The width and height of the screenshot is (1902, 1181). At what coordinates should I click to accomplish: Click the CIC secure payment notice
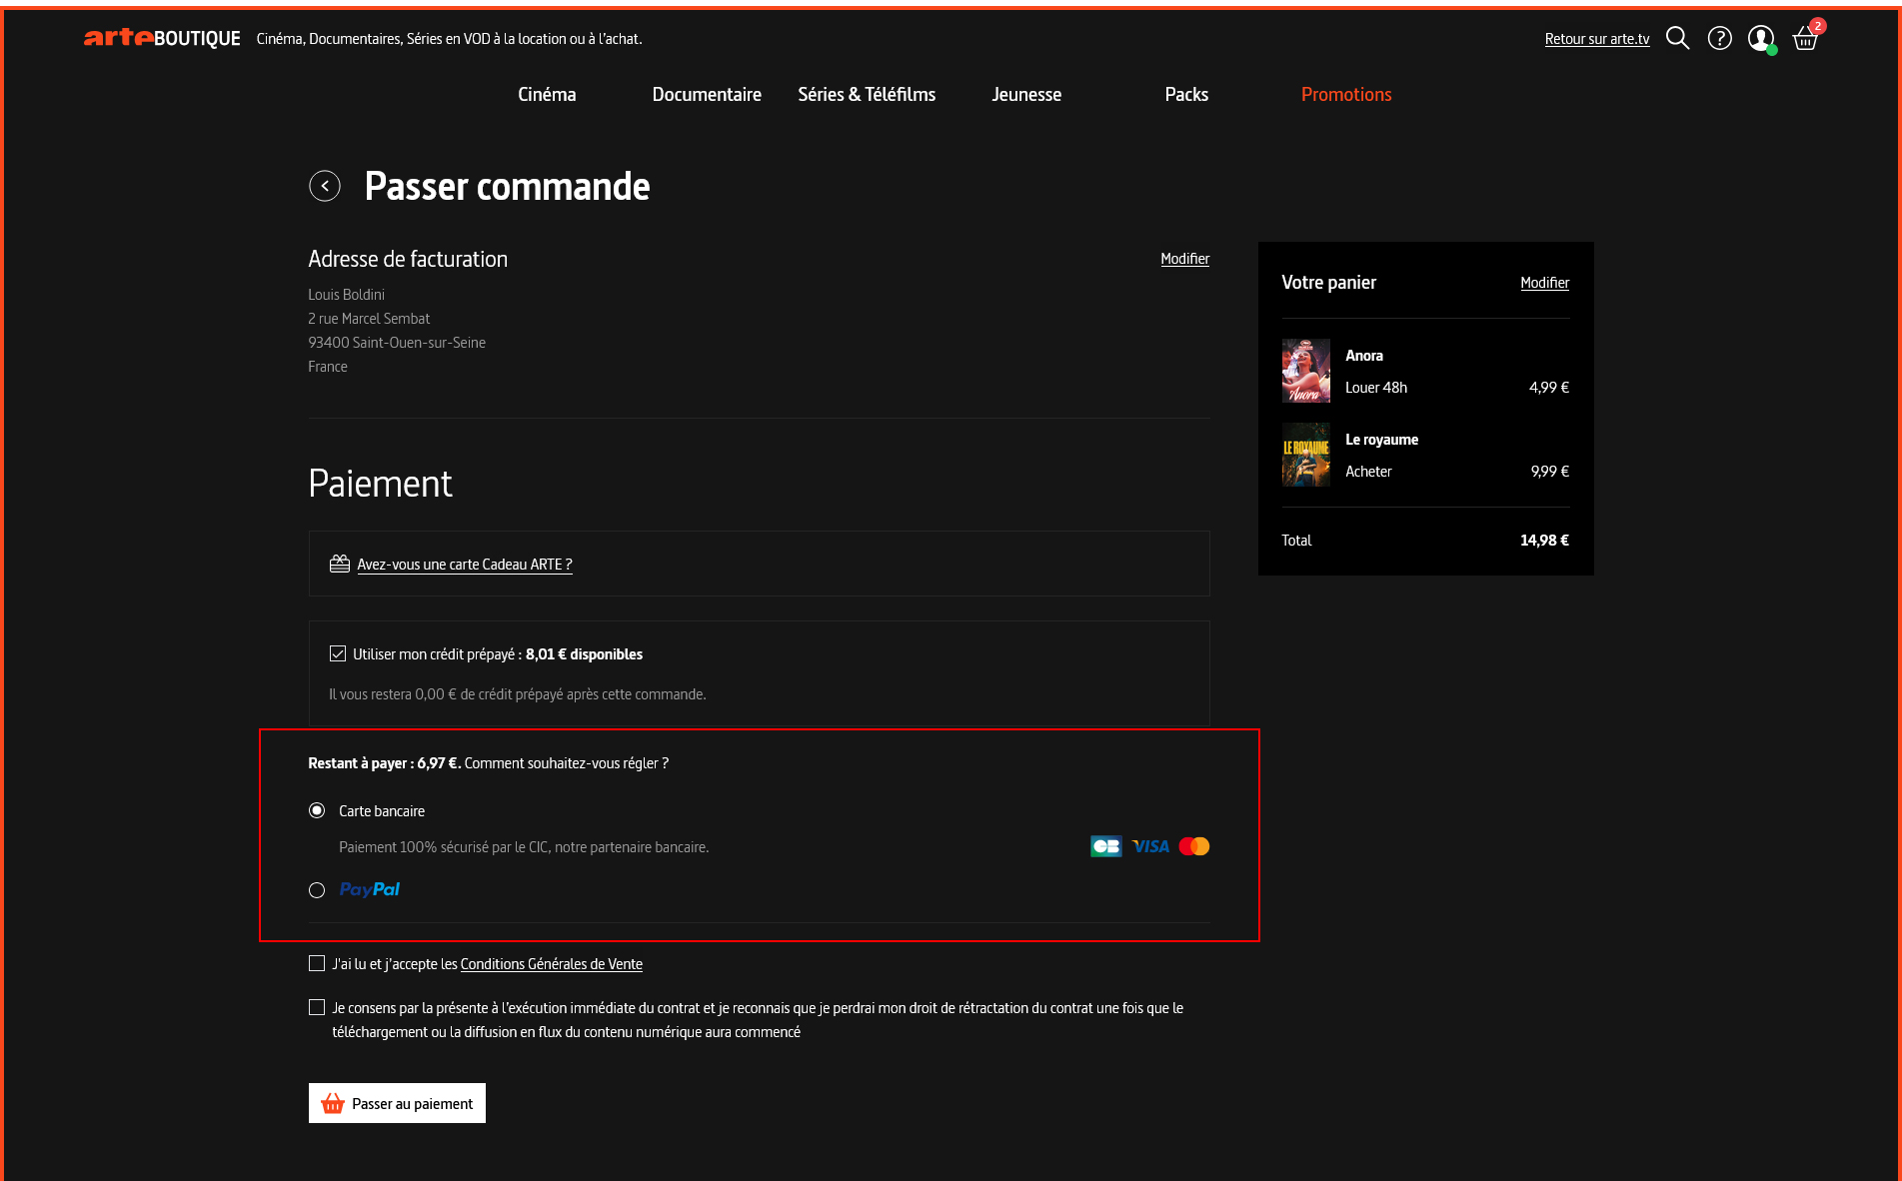tap(524, 847)
